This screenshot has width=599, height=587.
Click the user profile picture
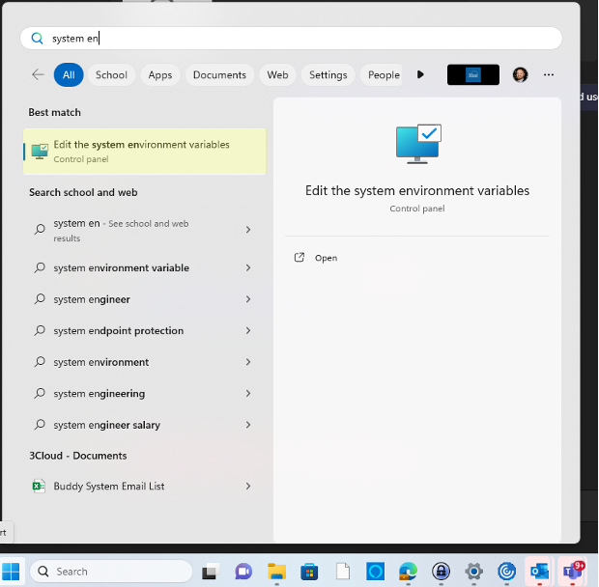coord(520,74)
